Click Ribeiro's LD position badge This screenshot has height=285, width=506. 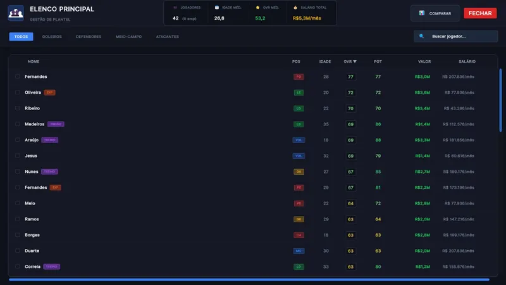tap(299, 108)
